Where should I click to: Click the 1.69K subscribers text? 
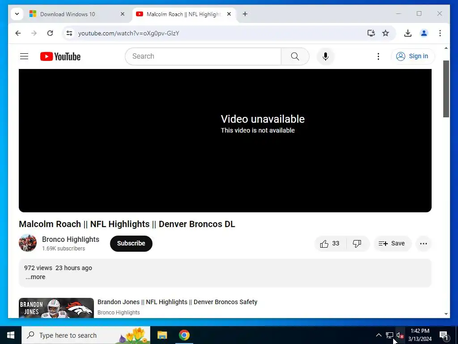(64, 248)
